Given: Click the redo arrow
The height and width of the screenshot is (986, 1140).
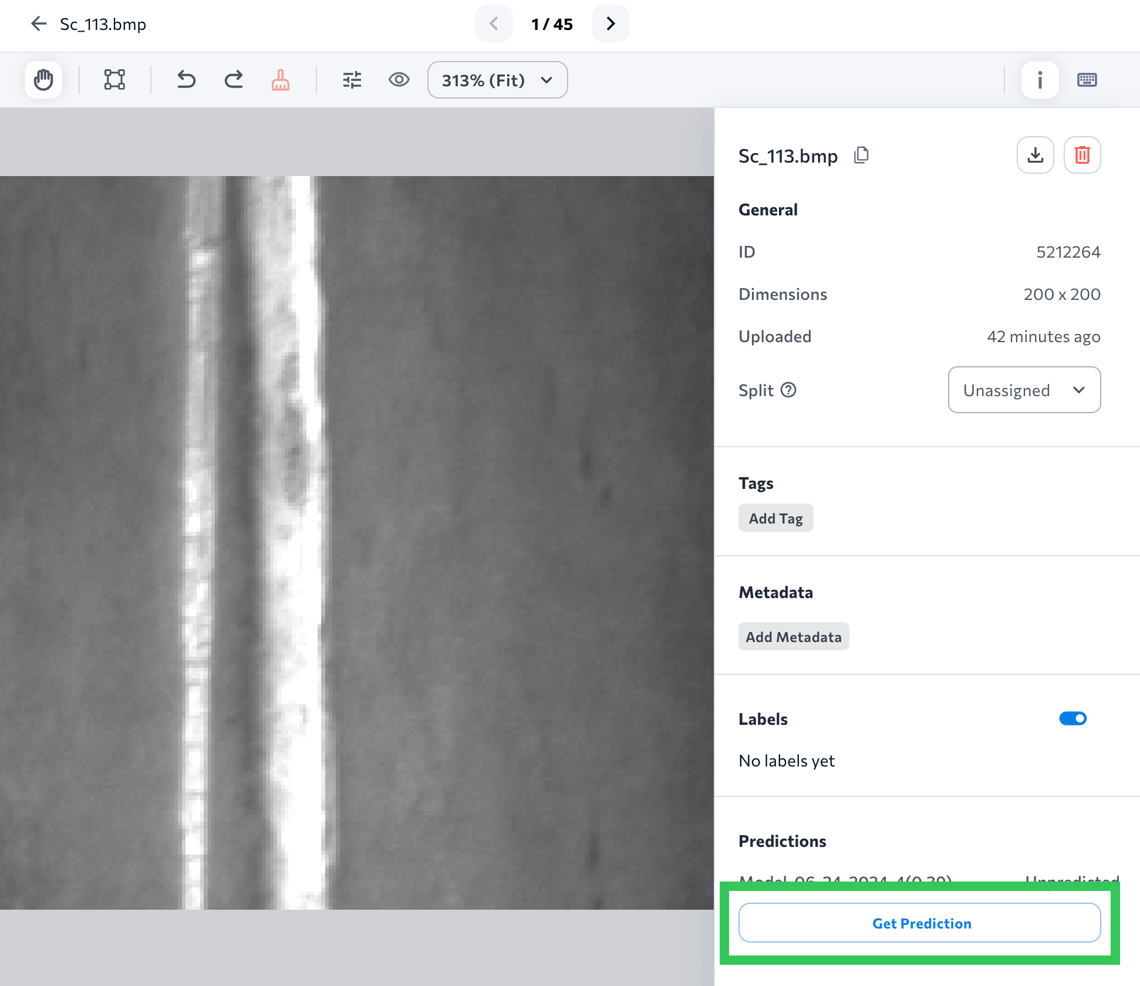Looking at the screenshot, I should [234, 80].
